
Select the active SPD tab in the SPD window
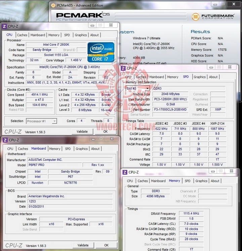(186, 77)
